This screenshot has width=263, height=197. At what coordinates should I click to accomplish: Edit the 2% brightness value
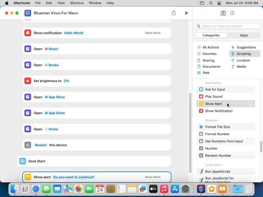(67, 81)
